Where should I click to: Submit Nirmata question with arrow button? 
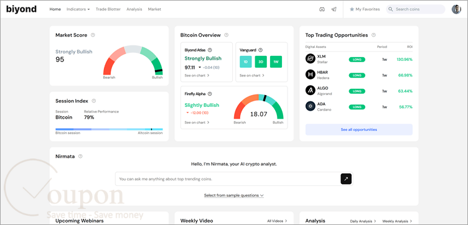[346, 179]
